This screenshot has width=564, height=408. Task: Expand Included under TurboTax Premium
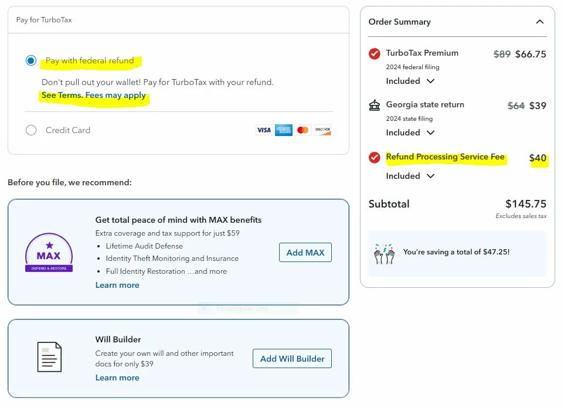tap(410, 81)
